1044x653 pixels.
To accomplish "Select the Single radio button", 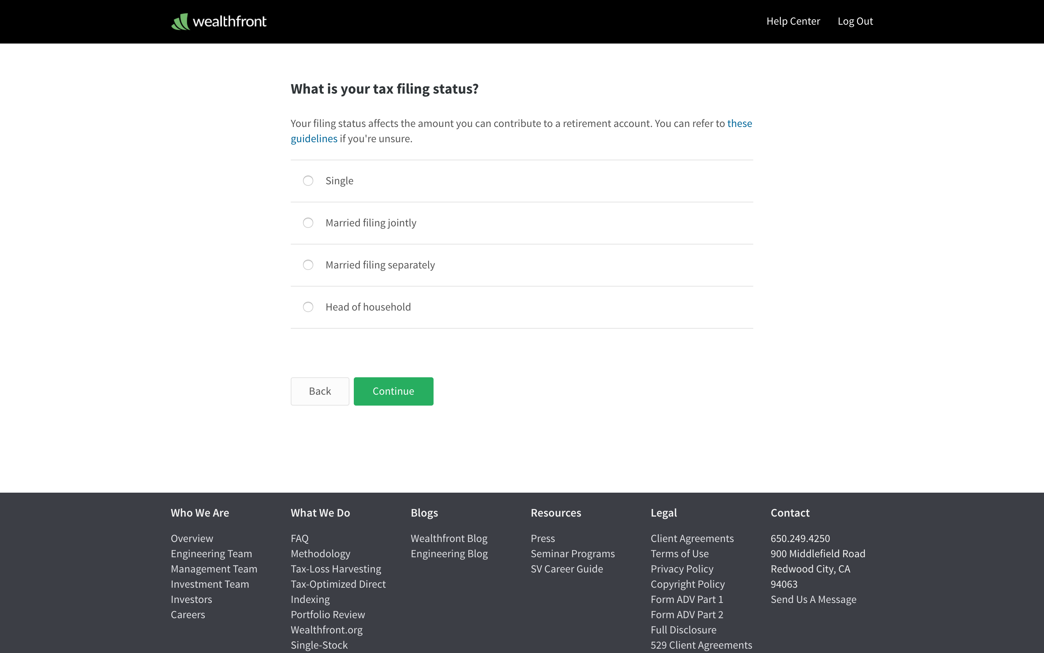I will click(308, 181).
